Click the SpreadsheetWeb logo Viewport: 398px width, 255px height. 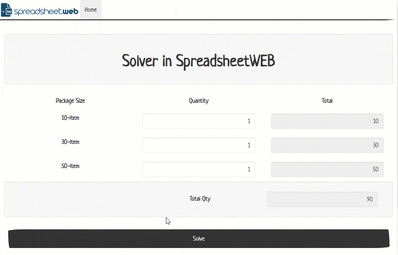click(40, 10)
